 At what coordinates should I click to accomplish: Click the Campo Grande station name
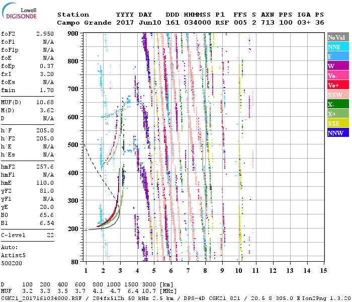[84, 23]
